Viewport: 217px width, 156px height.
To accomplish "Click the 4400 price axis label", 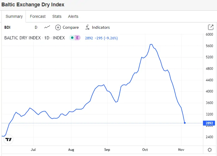I will (x=209, y=80).
